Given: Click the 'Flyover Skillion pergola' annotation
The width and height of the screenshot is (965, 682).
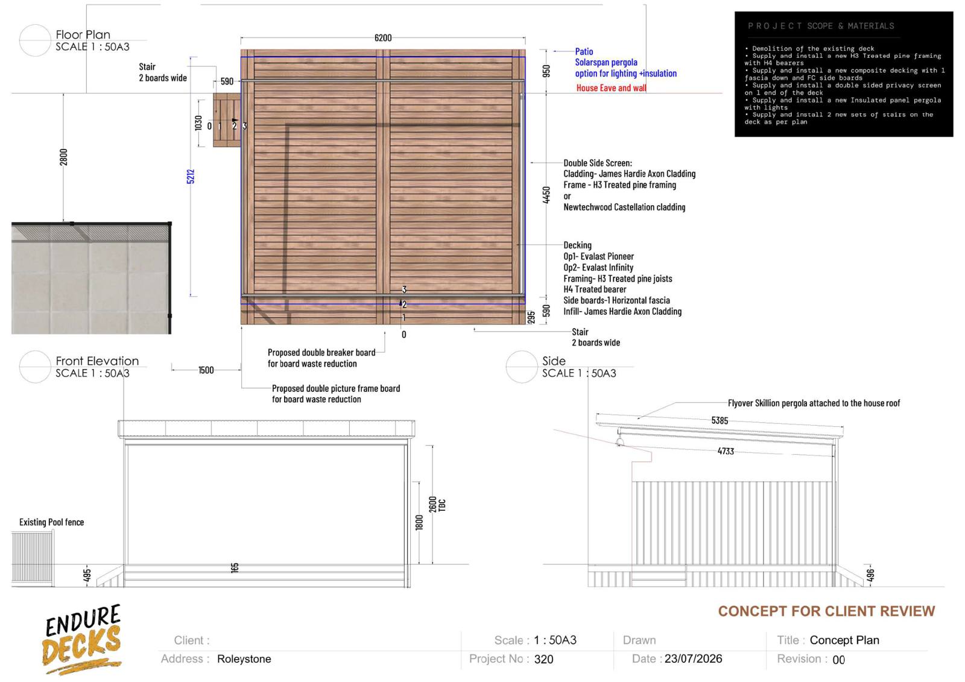Looking at the screenshot, I should (814, 403).
